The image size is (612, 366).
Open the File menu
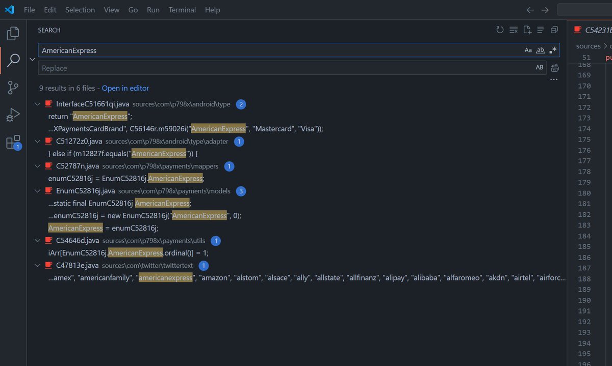pyautogui.click(x=30, y=10)
